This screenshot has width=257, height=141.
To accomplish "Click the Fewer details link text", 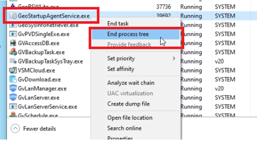I will 40,128.
